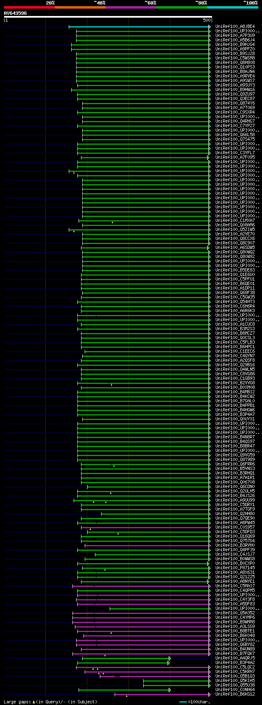Image resolution: width=262 pixels, height=705 pixels.
Task: Select hit UniRef100_A7T069
Action: [235, 108]
